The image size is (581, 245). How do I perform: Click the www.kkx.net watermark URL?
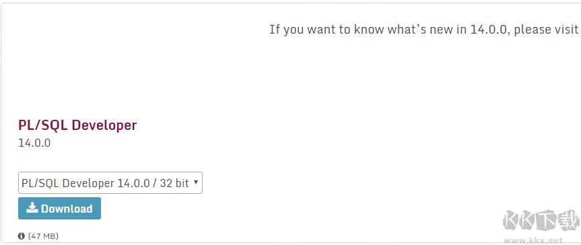point(533,240)
